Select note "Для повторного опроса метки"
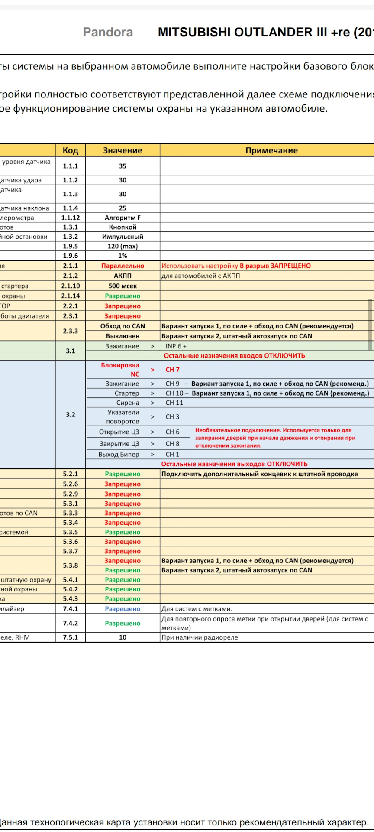Screen dimensions: 374x832 [x=264, y=623]
